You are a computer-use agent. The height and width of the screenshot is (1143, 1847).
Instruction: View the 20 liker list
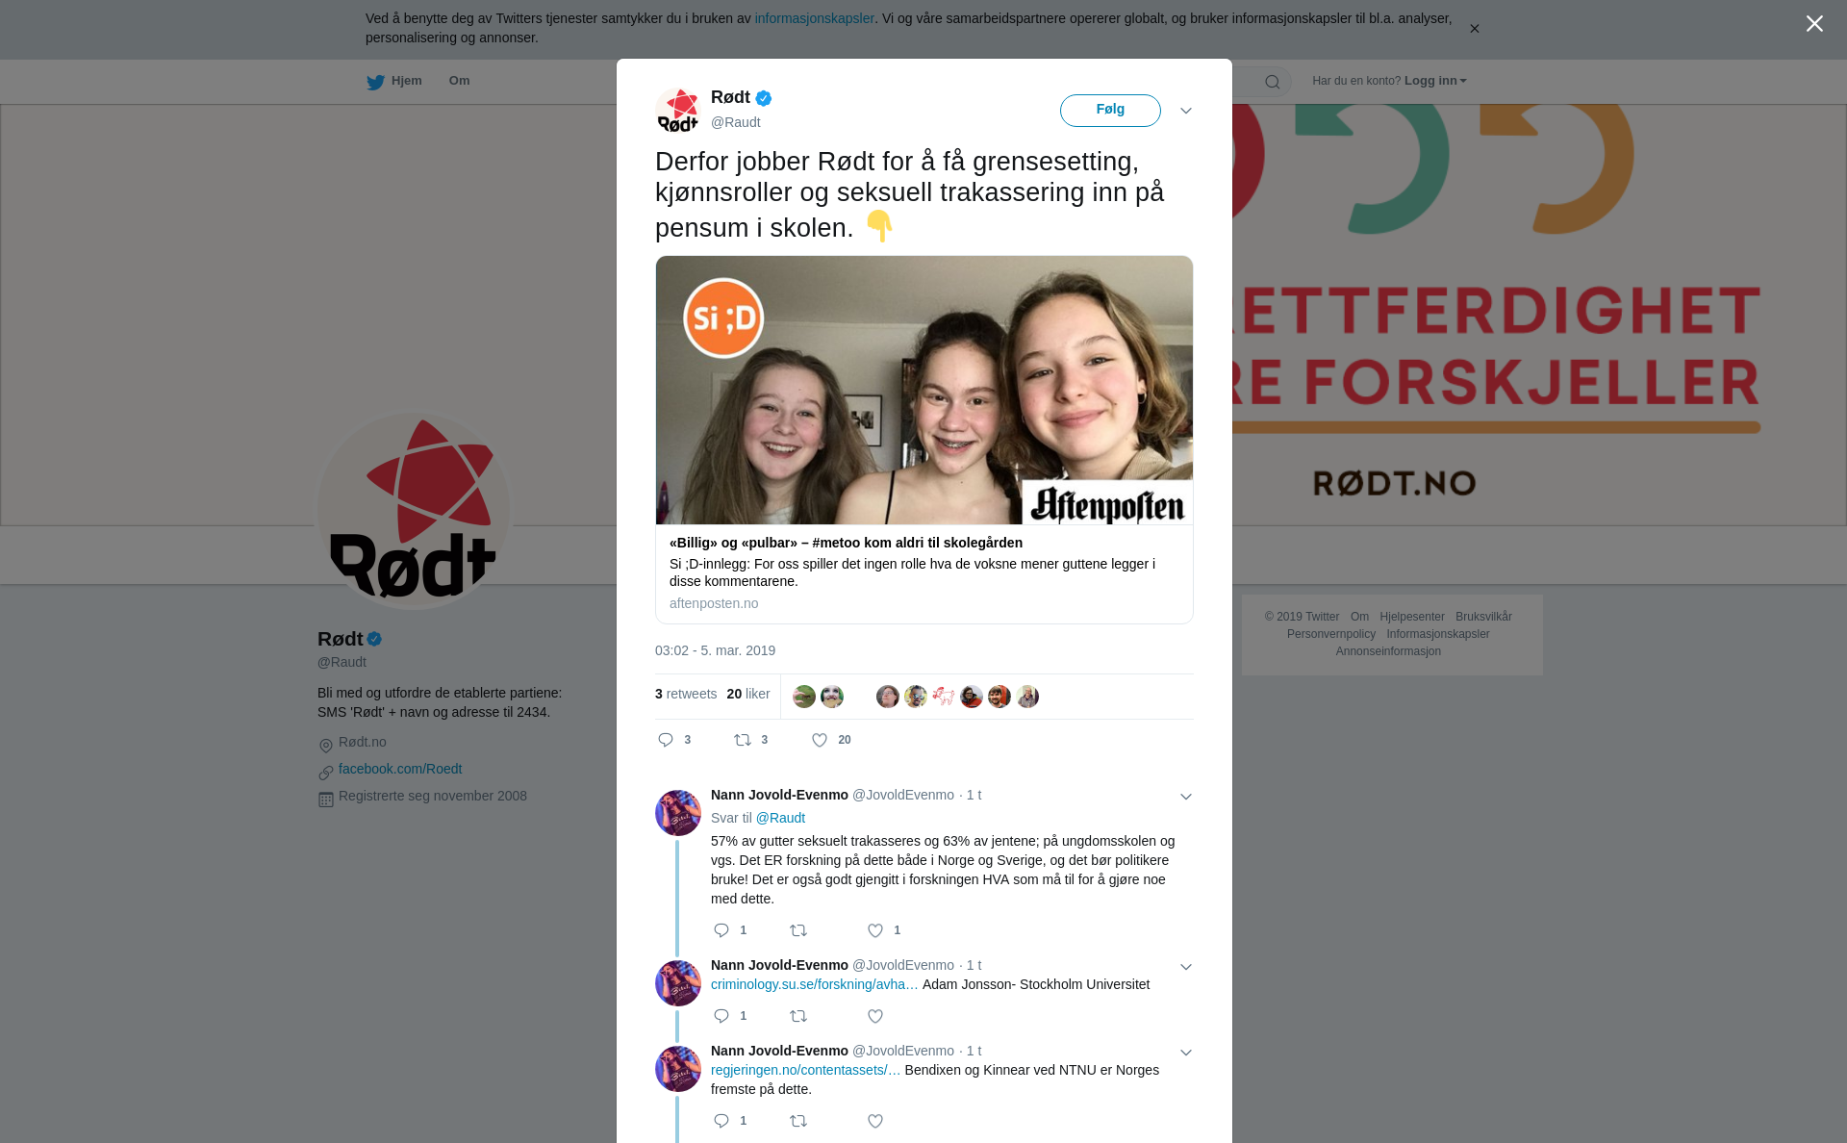[748, 694]
